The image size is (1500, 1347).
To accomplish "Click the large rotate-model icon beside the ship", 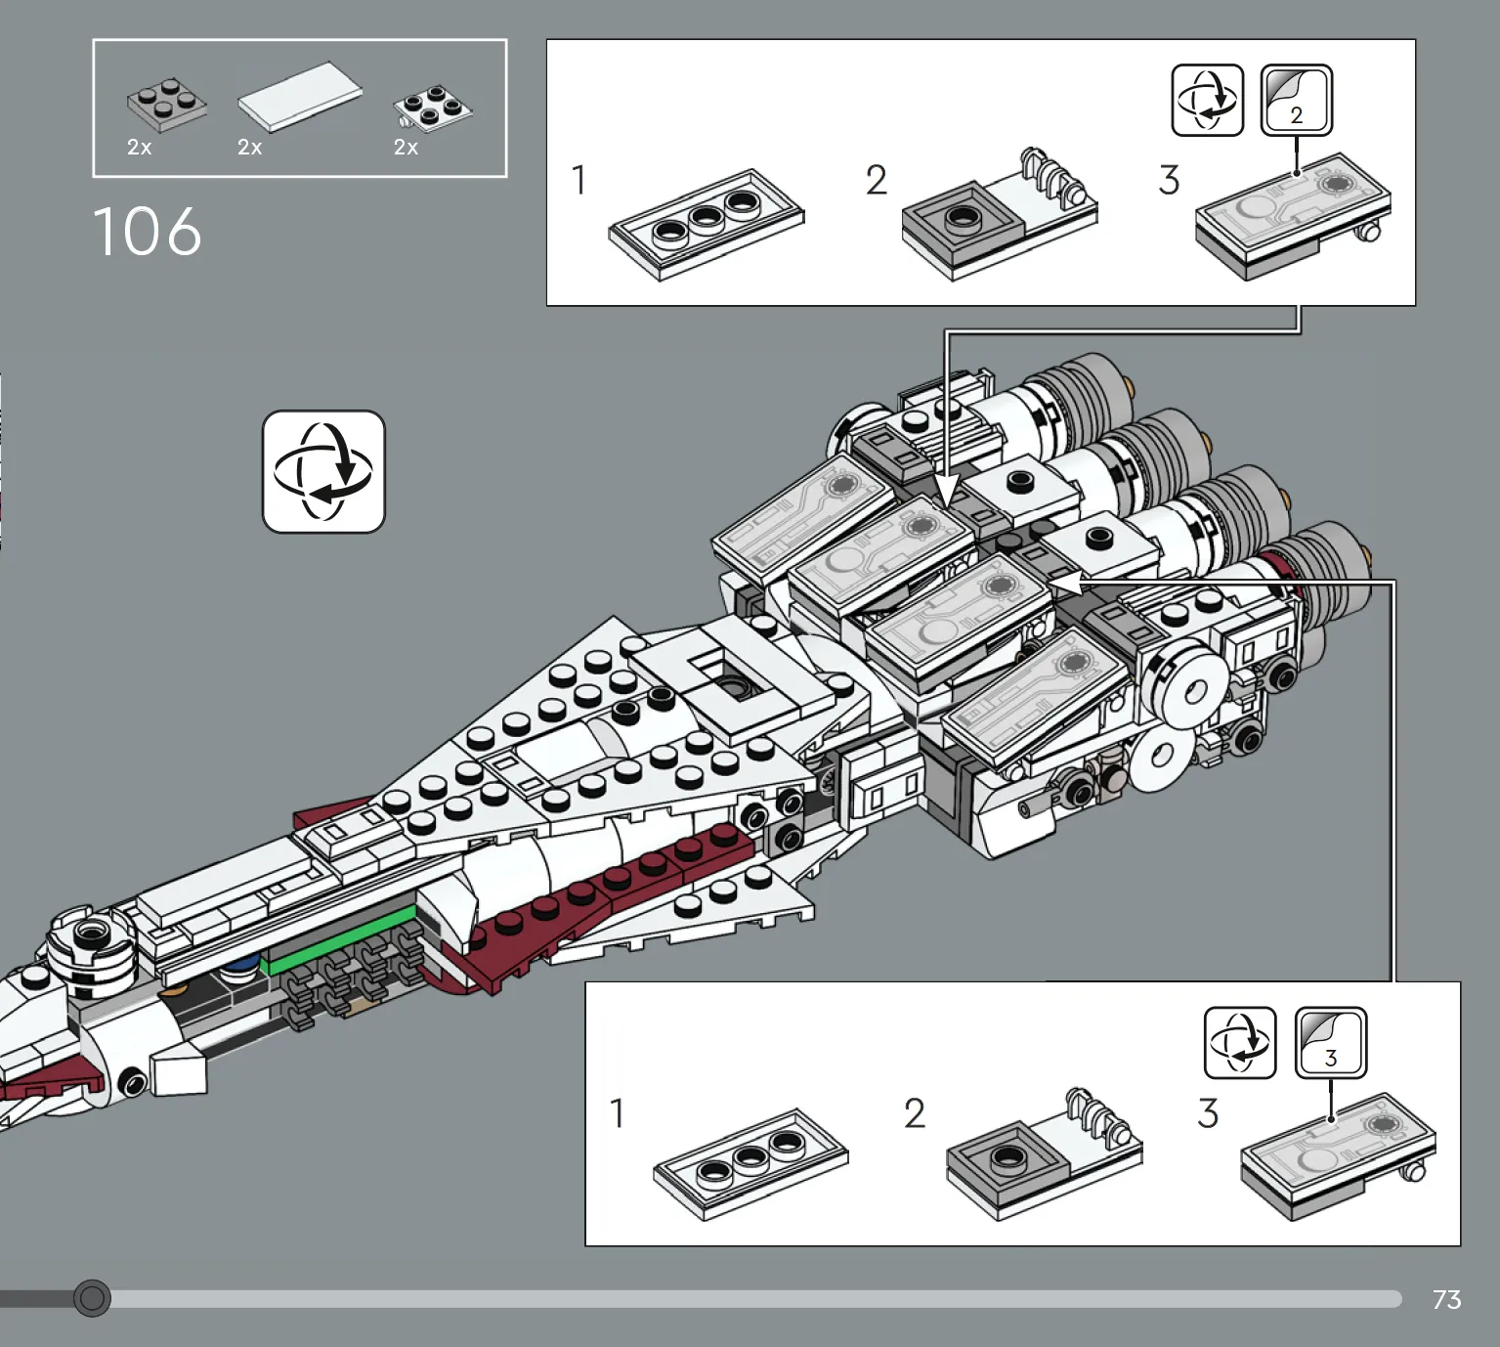I will [x=323, y=471].
